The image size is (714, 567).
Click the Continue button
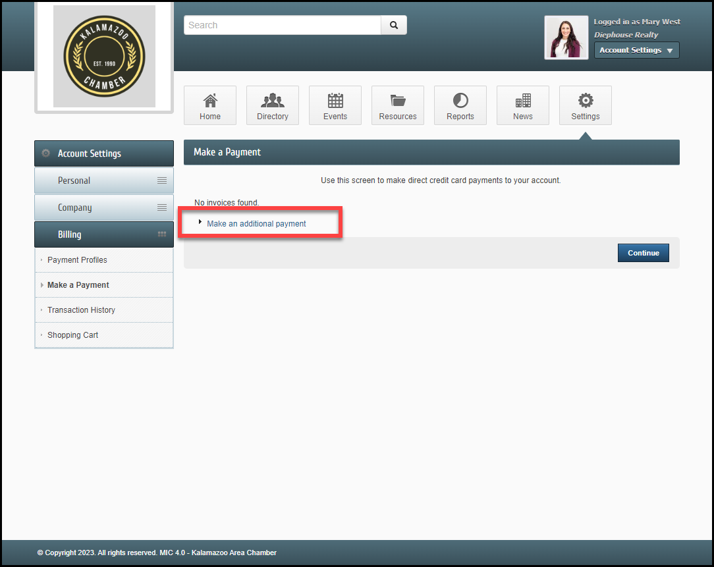coord(643,253)
